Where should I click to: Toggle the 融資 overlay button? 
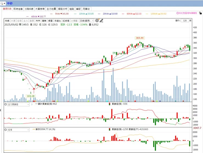32,21
